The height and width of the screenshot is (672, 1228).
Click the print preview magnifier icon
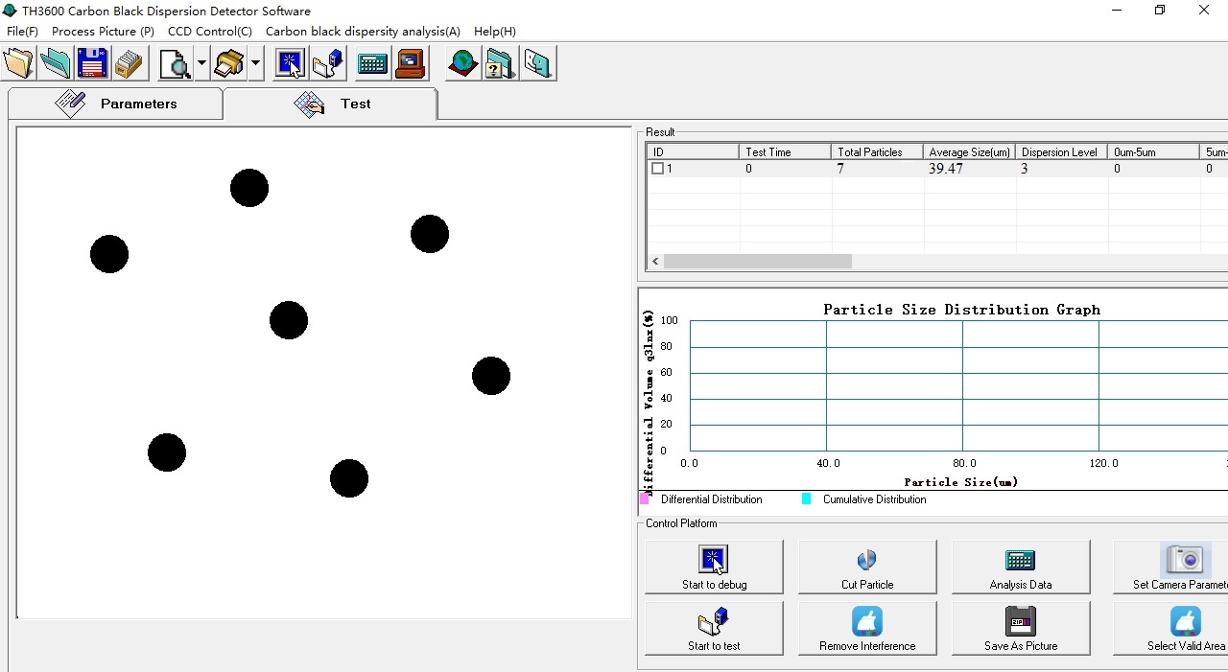pyautogui.click(x=176, y=64)
